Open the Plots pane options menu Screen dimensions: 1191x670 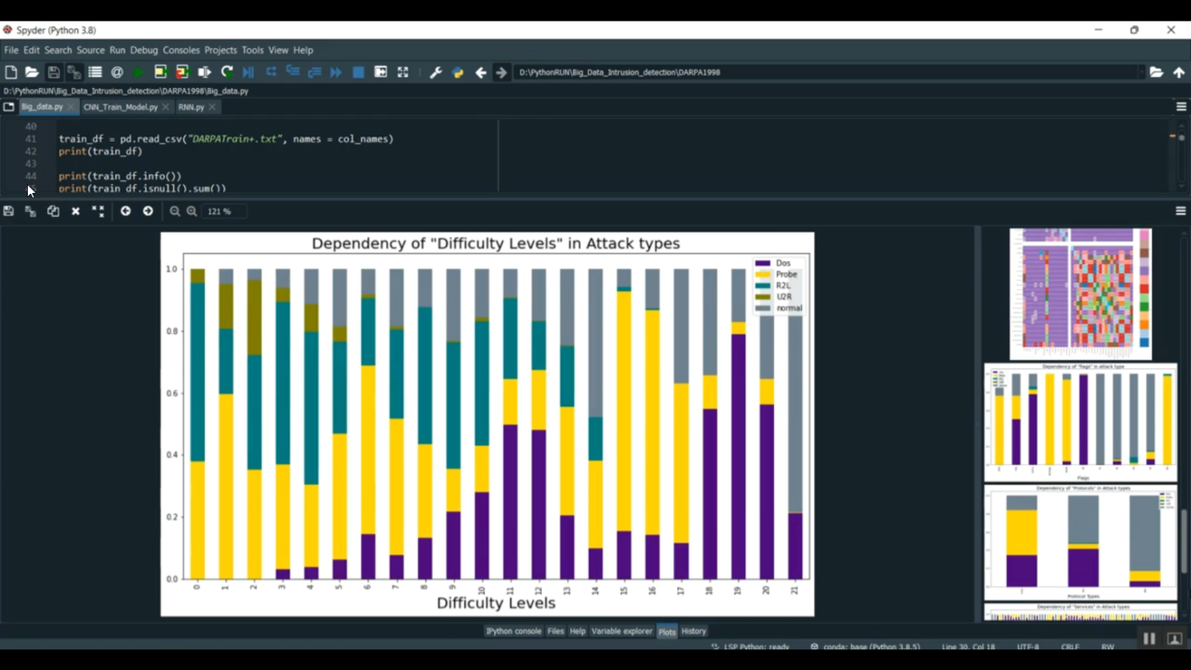[x=1181, y=210]
